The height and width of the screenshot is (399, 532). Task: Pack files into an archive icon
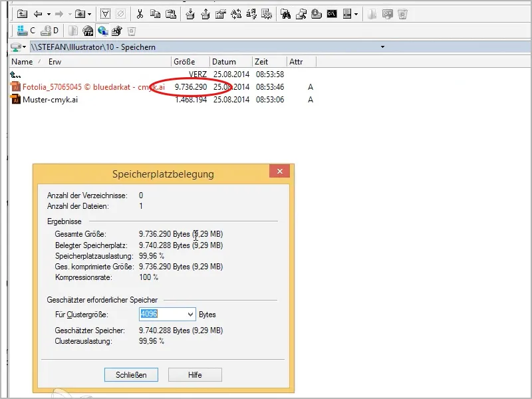pos(190,14)
